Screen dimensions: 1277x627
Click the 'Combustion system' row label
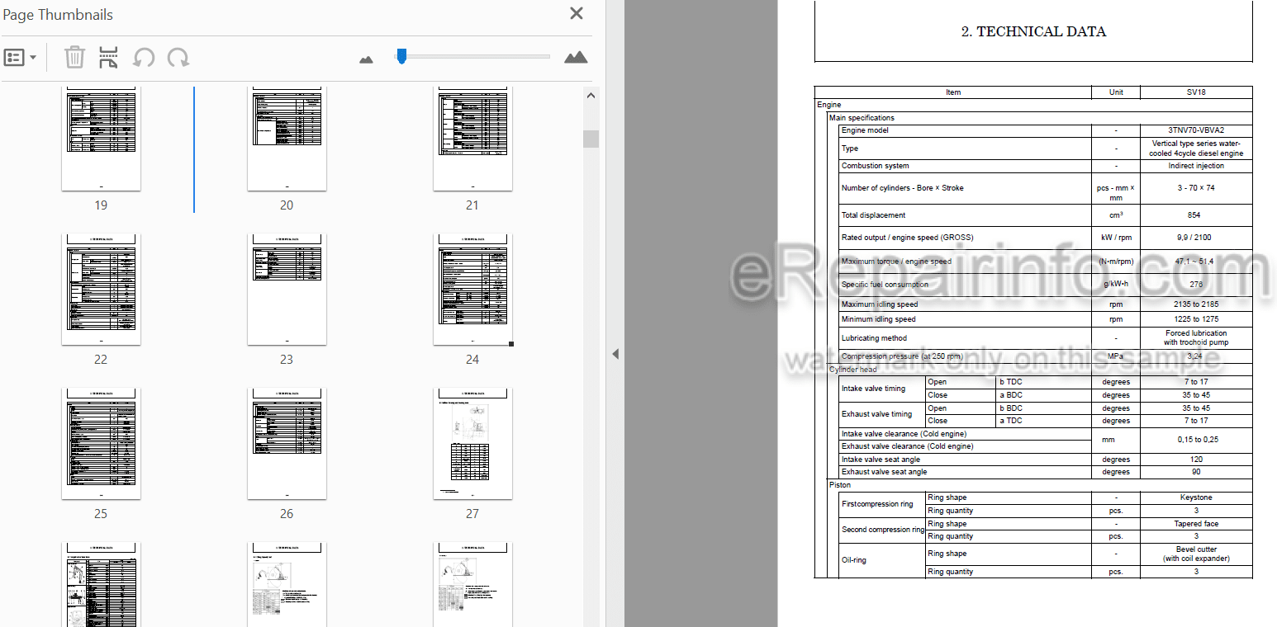tap(875, 166)
